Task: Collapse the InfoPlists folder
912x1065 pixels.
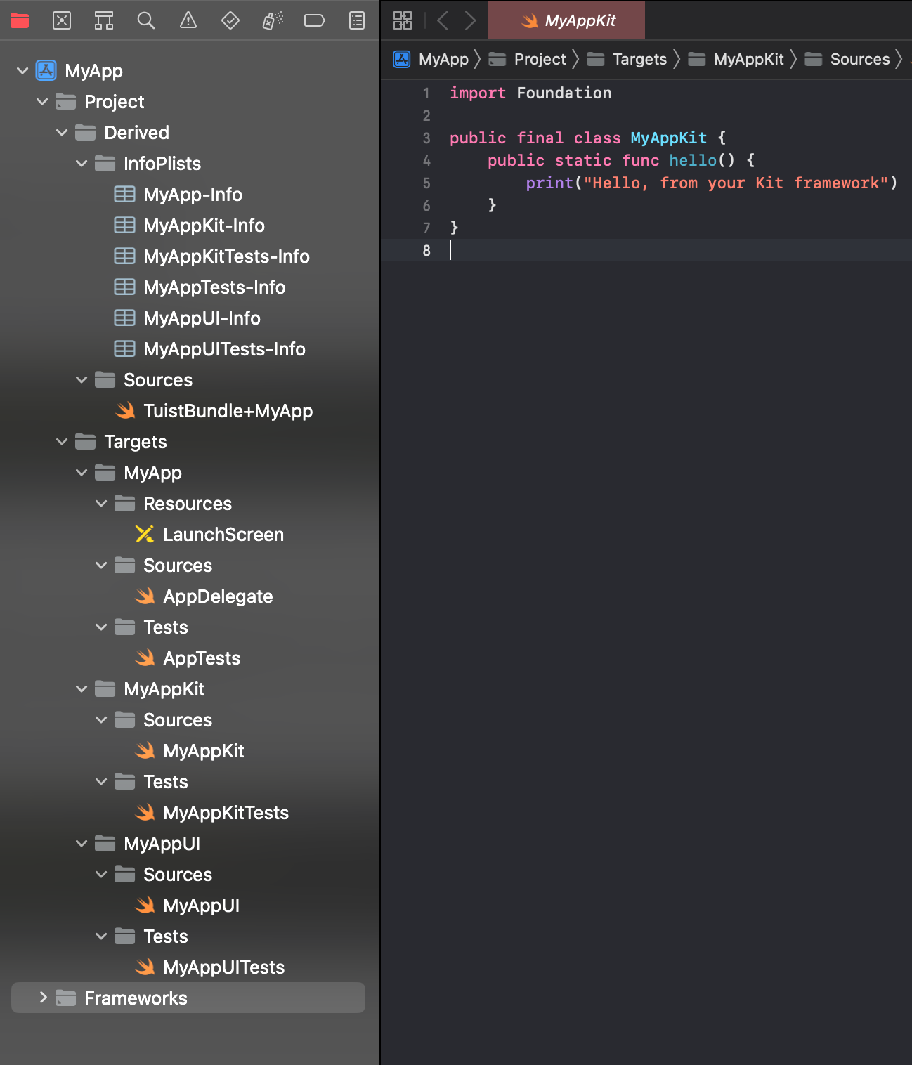Action: coord(82,164)
